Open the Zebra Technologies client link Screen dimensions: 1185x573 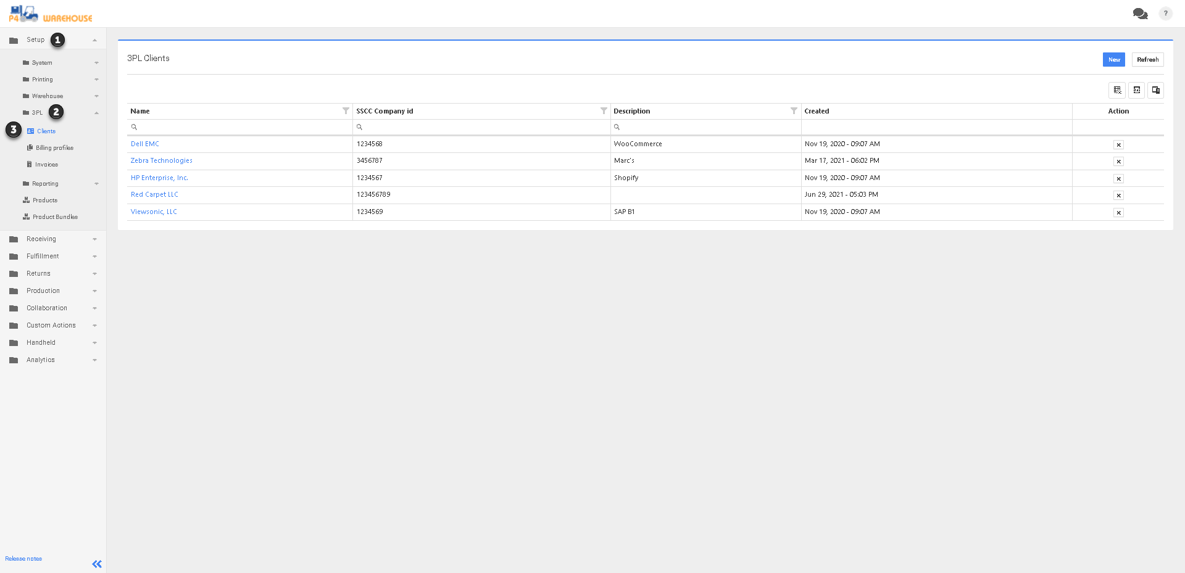point(162,161)
